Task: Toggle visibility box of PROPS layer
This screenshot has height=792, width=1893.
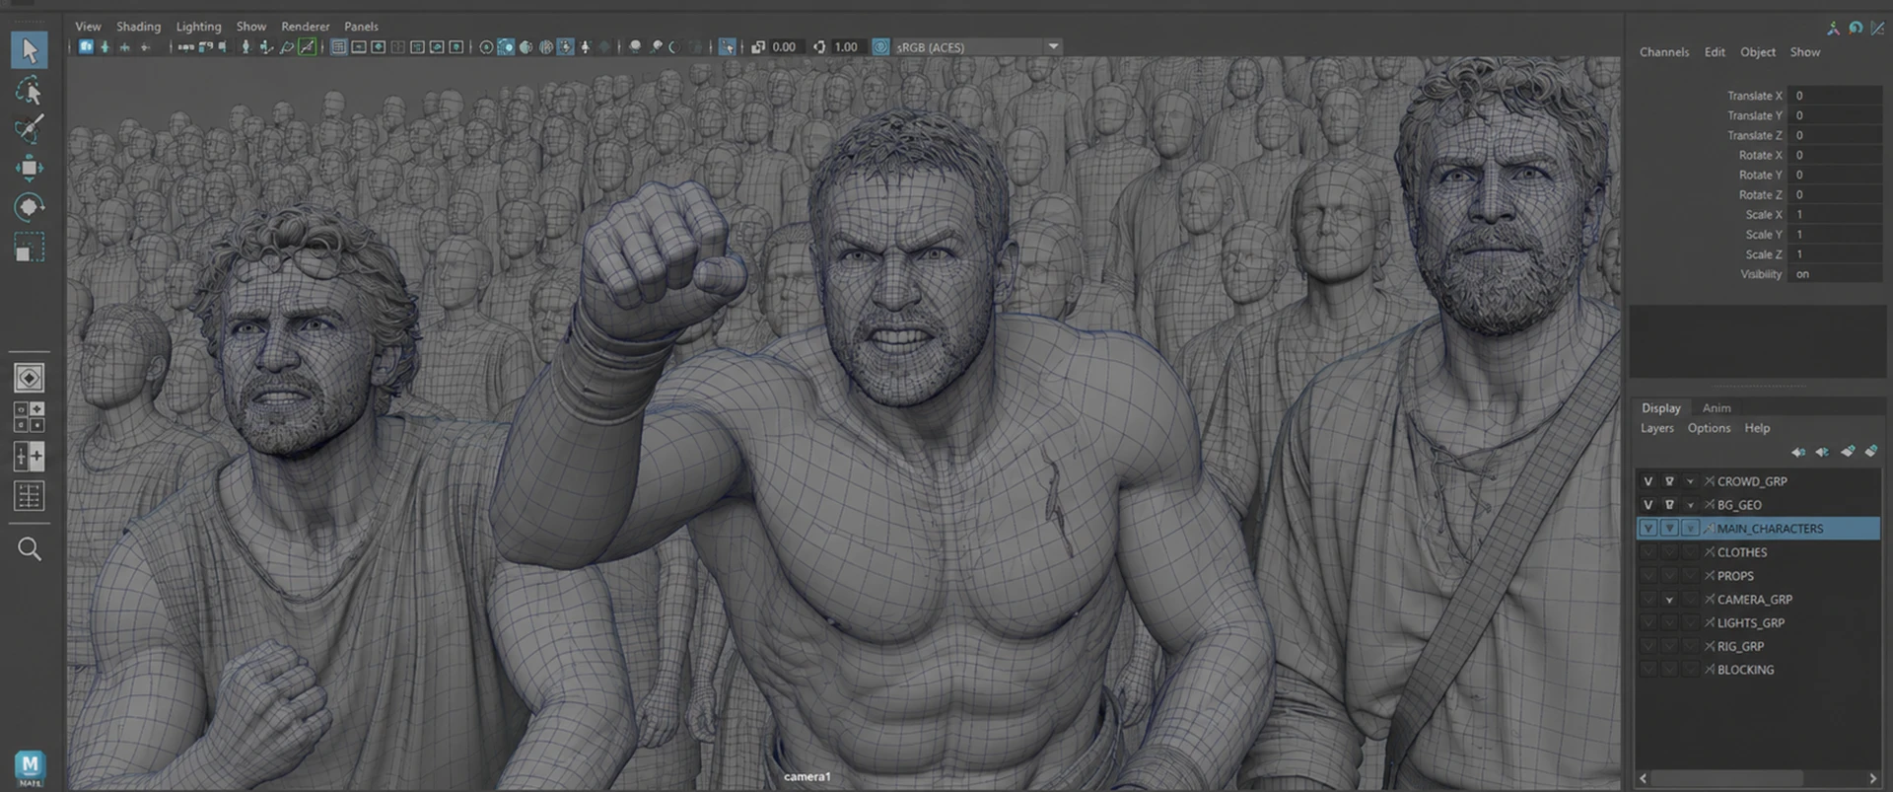Action: pyautogui.click(x=1648, y=576)
